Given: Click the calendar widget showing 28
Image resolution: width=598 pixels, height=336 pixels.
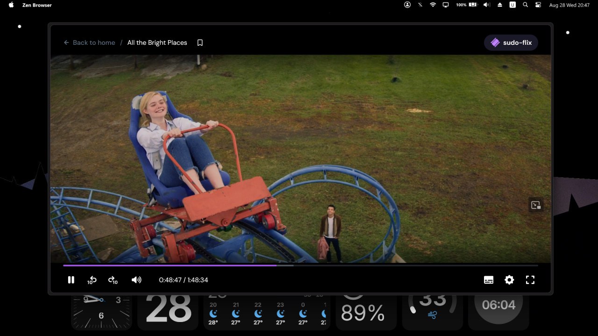Looking at the screenshot, I should pyautogui.click(x=169, y=312).
